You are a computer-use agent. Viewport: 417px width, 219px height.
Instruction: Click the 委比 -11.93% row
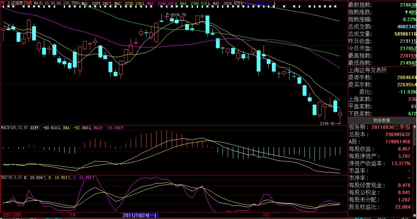click(381, 92)
